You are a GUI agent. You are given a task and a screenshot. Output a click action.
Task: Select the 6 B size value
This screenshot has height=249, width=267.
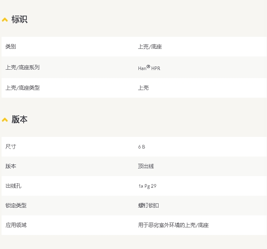[x=142, y=147]
